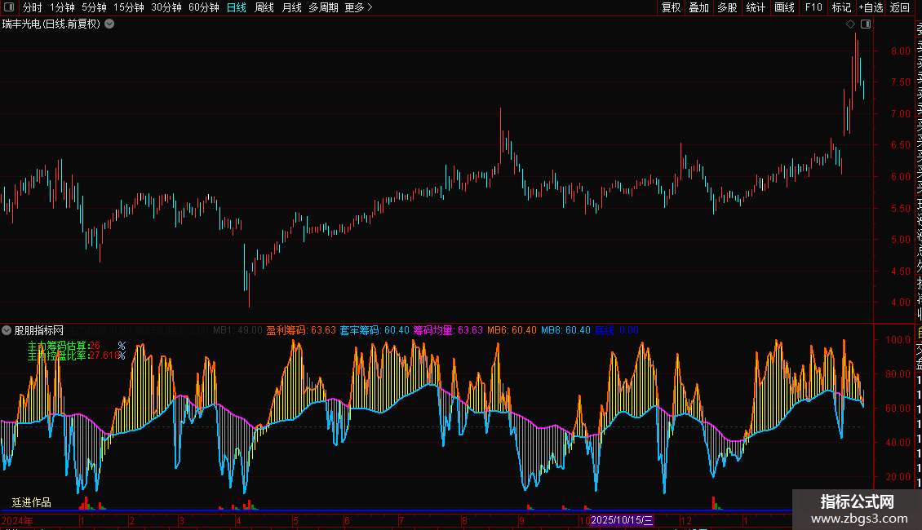The height and width of the screenshot is (530, 922).
Task: Open the 分时 intraday tab
Action: point(33,7)
